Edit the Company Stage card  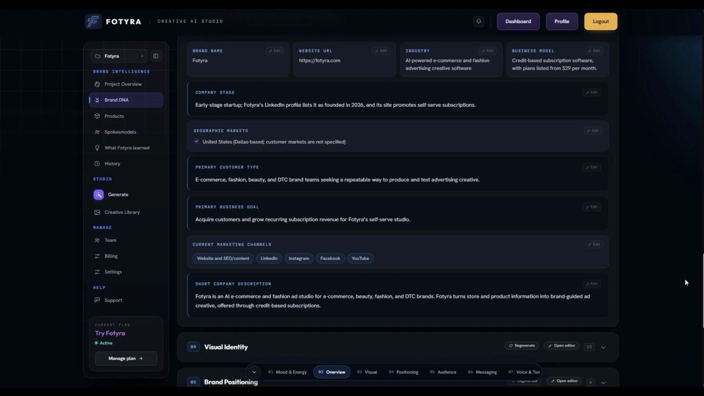[x=591, y=92]
